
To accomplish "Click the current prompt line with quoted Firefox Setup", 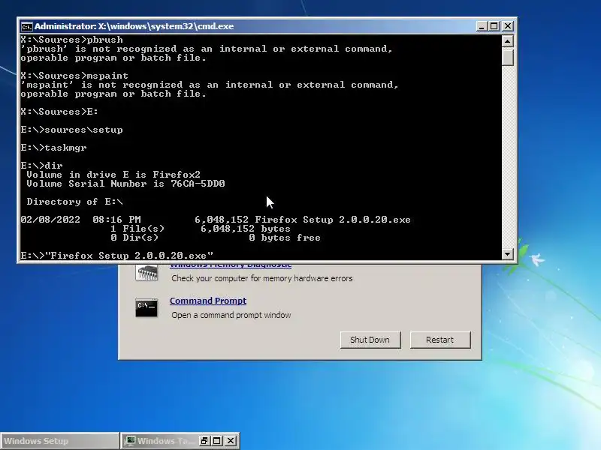I will point(117,256).
